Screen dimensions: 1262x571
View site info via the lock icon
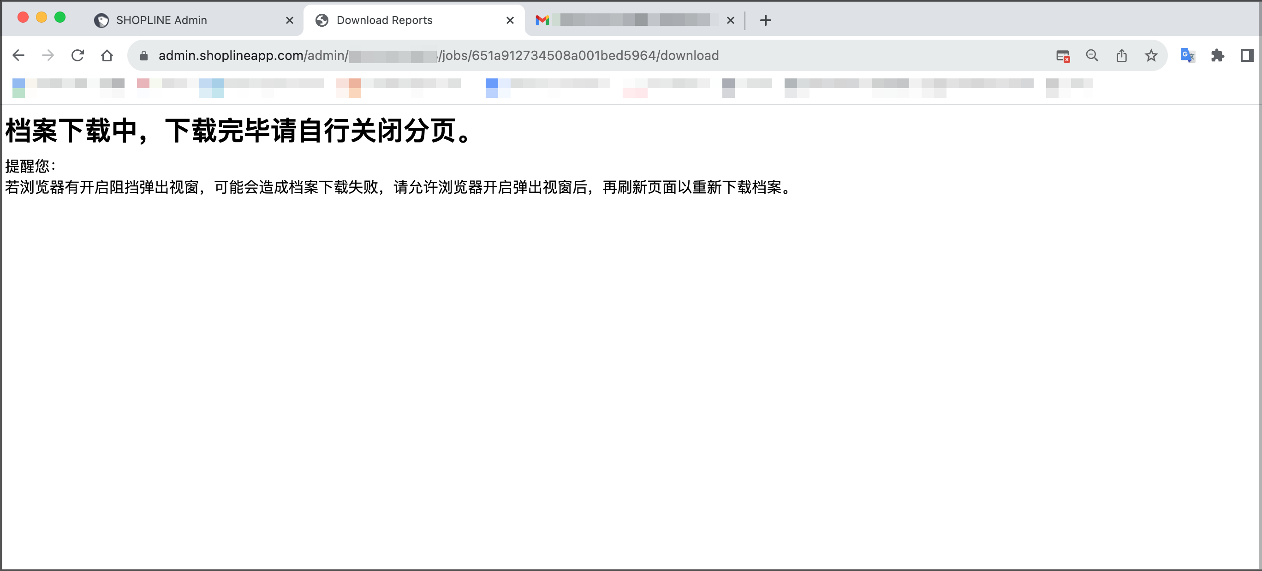(x=143, y=55)
